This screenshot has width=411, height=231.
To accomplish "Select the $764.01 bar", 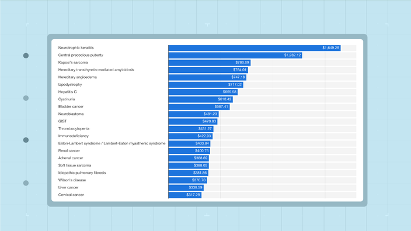I will 208,70.
